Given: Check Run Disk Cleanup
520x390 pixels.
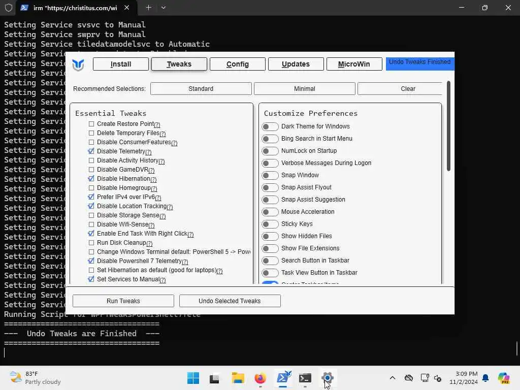Looking at the screenshot, I should (x=91, y=243).
